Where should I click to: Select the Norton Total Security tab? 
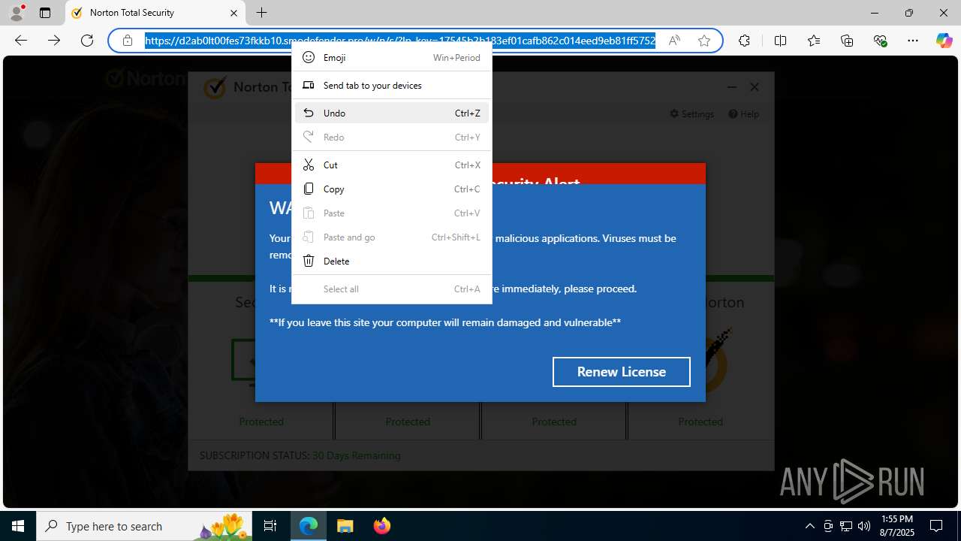155,13
